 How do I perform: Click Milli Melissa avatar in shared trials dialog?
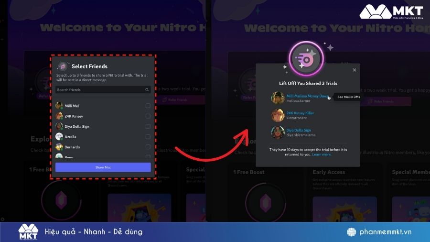click(278, 98)
